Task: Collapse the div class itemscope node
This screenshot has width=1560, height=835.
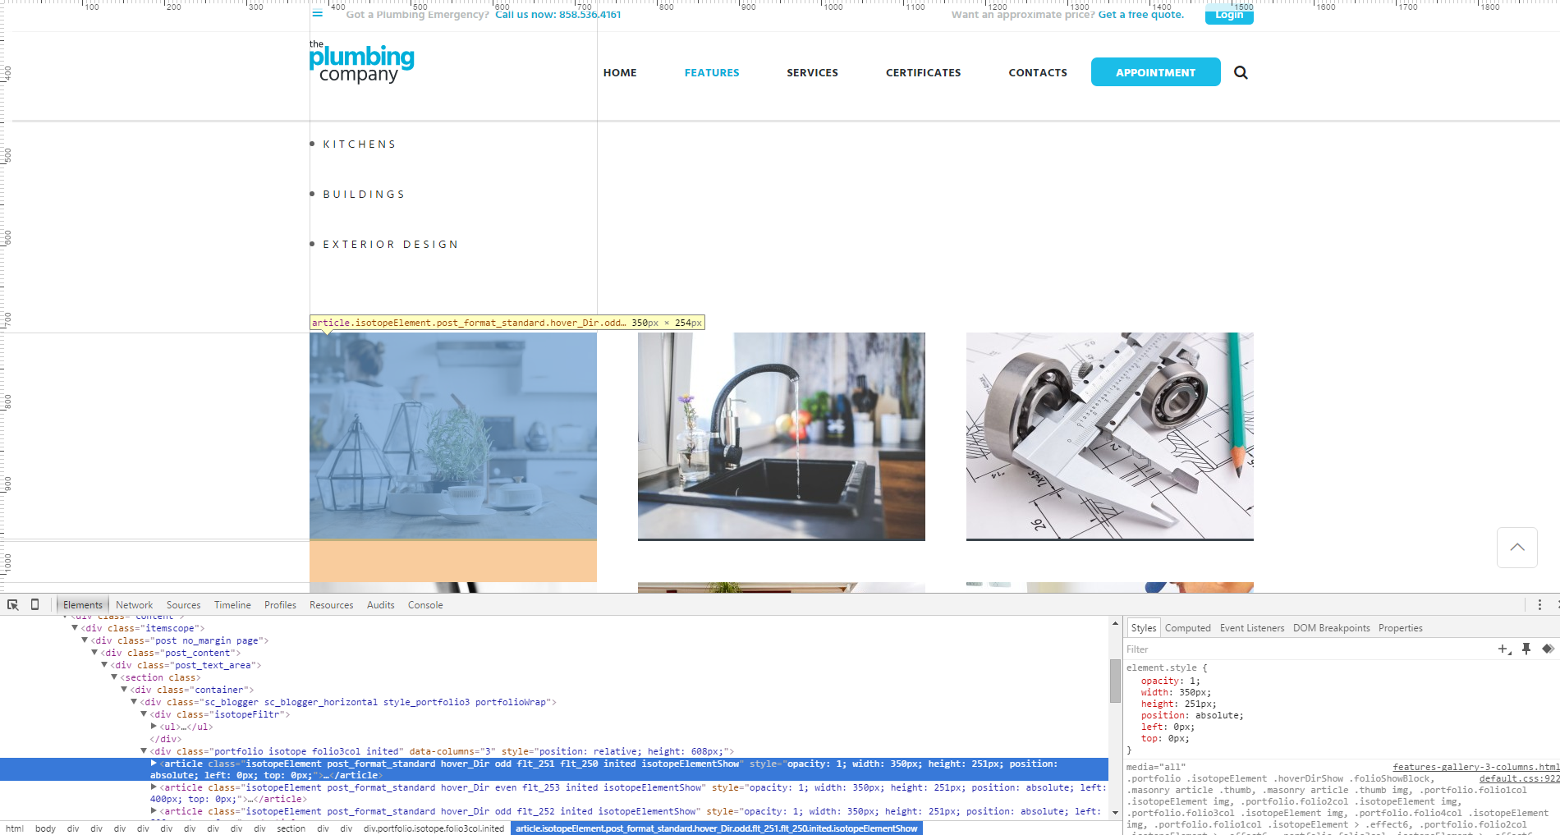Action: (75, 628)
